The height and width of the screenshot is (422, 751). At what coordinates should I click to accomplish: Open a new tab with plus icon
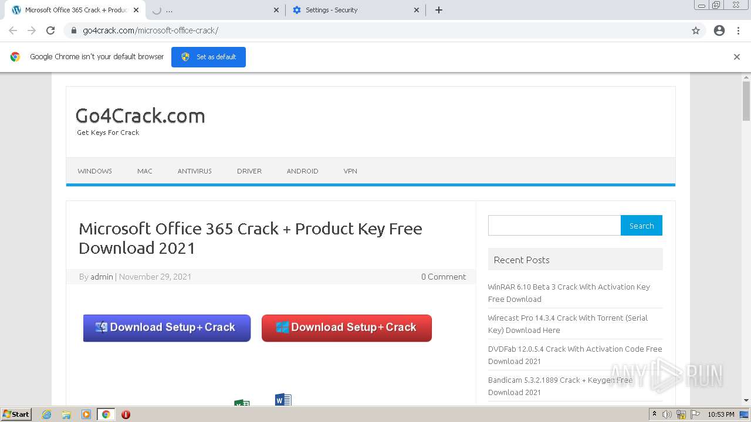pos(439,10)
